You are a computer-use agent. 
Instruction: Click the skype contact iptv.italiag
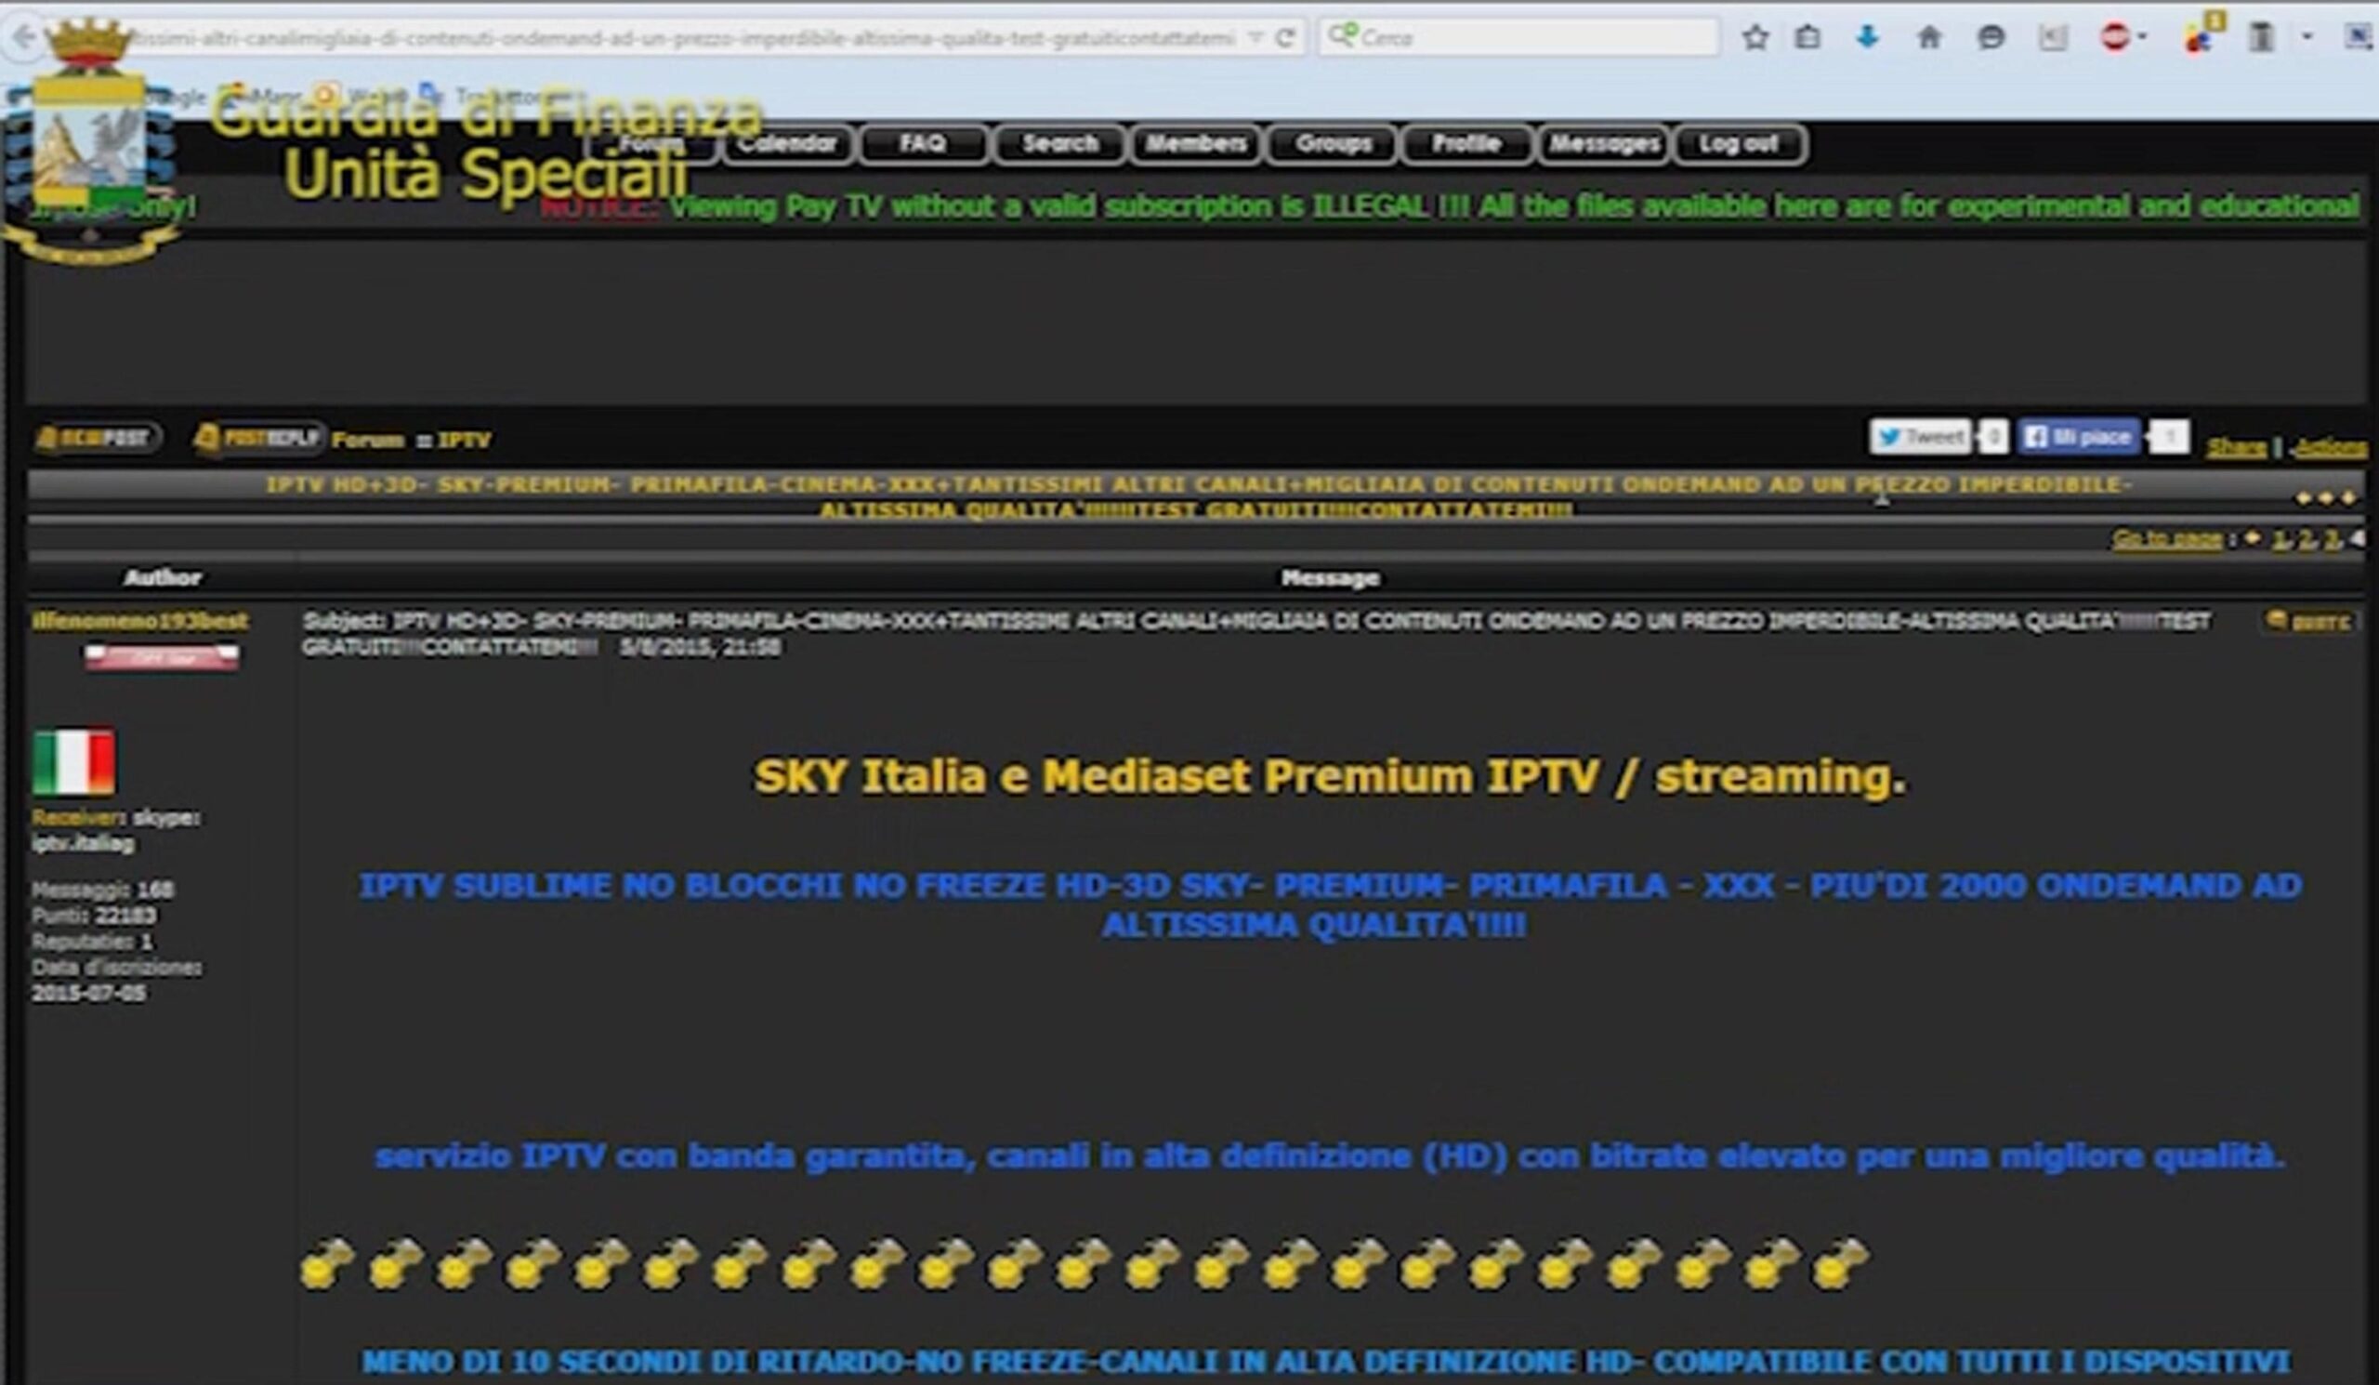click(83, 844)
